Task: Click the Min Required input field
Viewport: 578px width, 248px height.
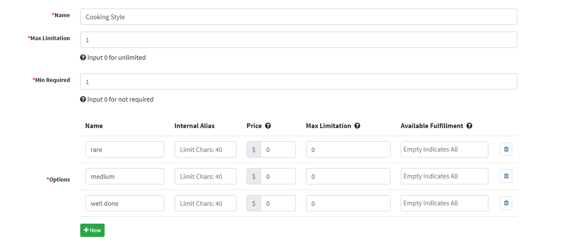Action: tap(298, 82)
